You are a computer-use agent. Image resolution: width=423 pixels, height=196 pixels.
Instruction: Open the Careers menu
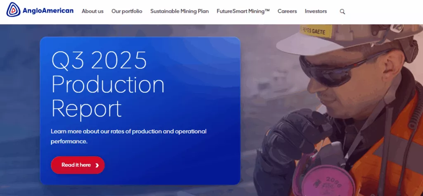point(287,11)
